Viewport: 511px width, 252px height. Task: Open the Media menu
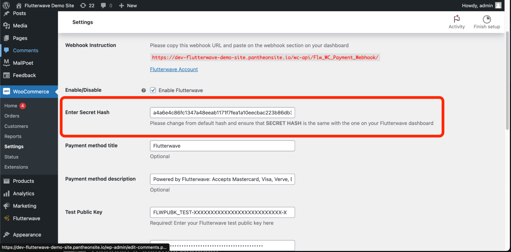point(20,26)
